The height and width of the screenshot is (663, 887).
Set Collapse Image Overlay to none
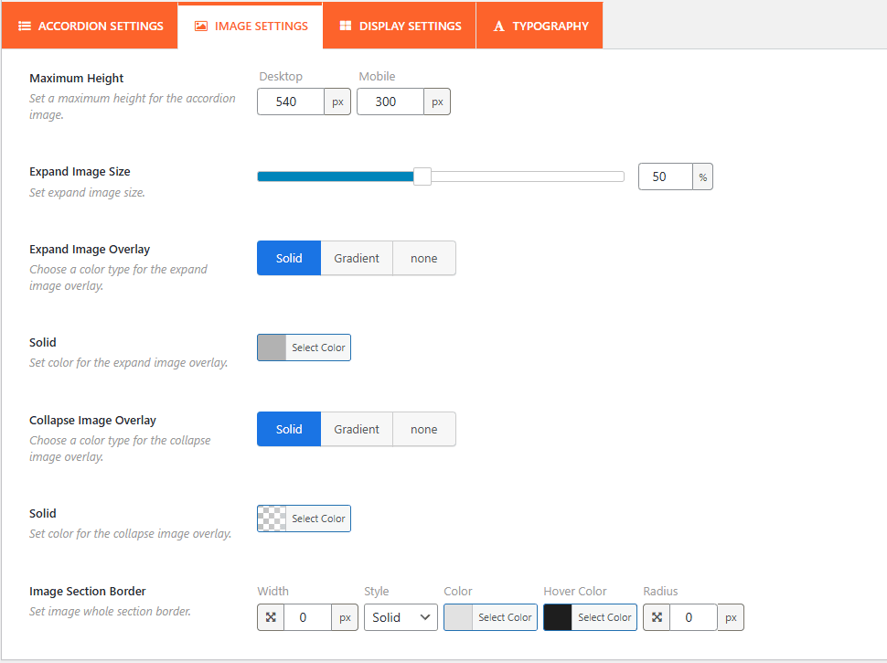423,429
